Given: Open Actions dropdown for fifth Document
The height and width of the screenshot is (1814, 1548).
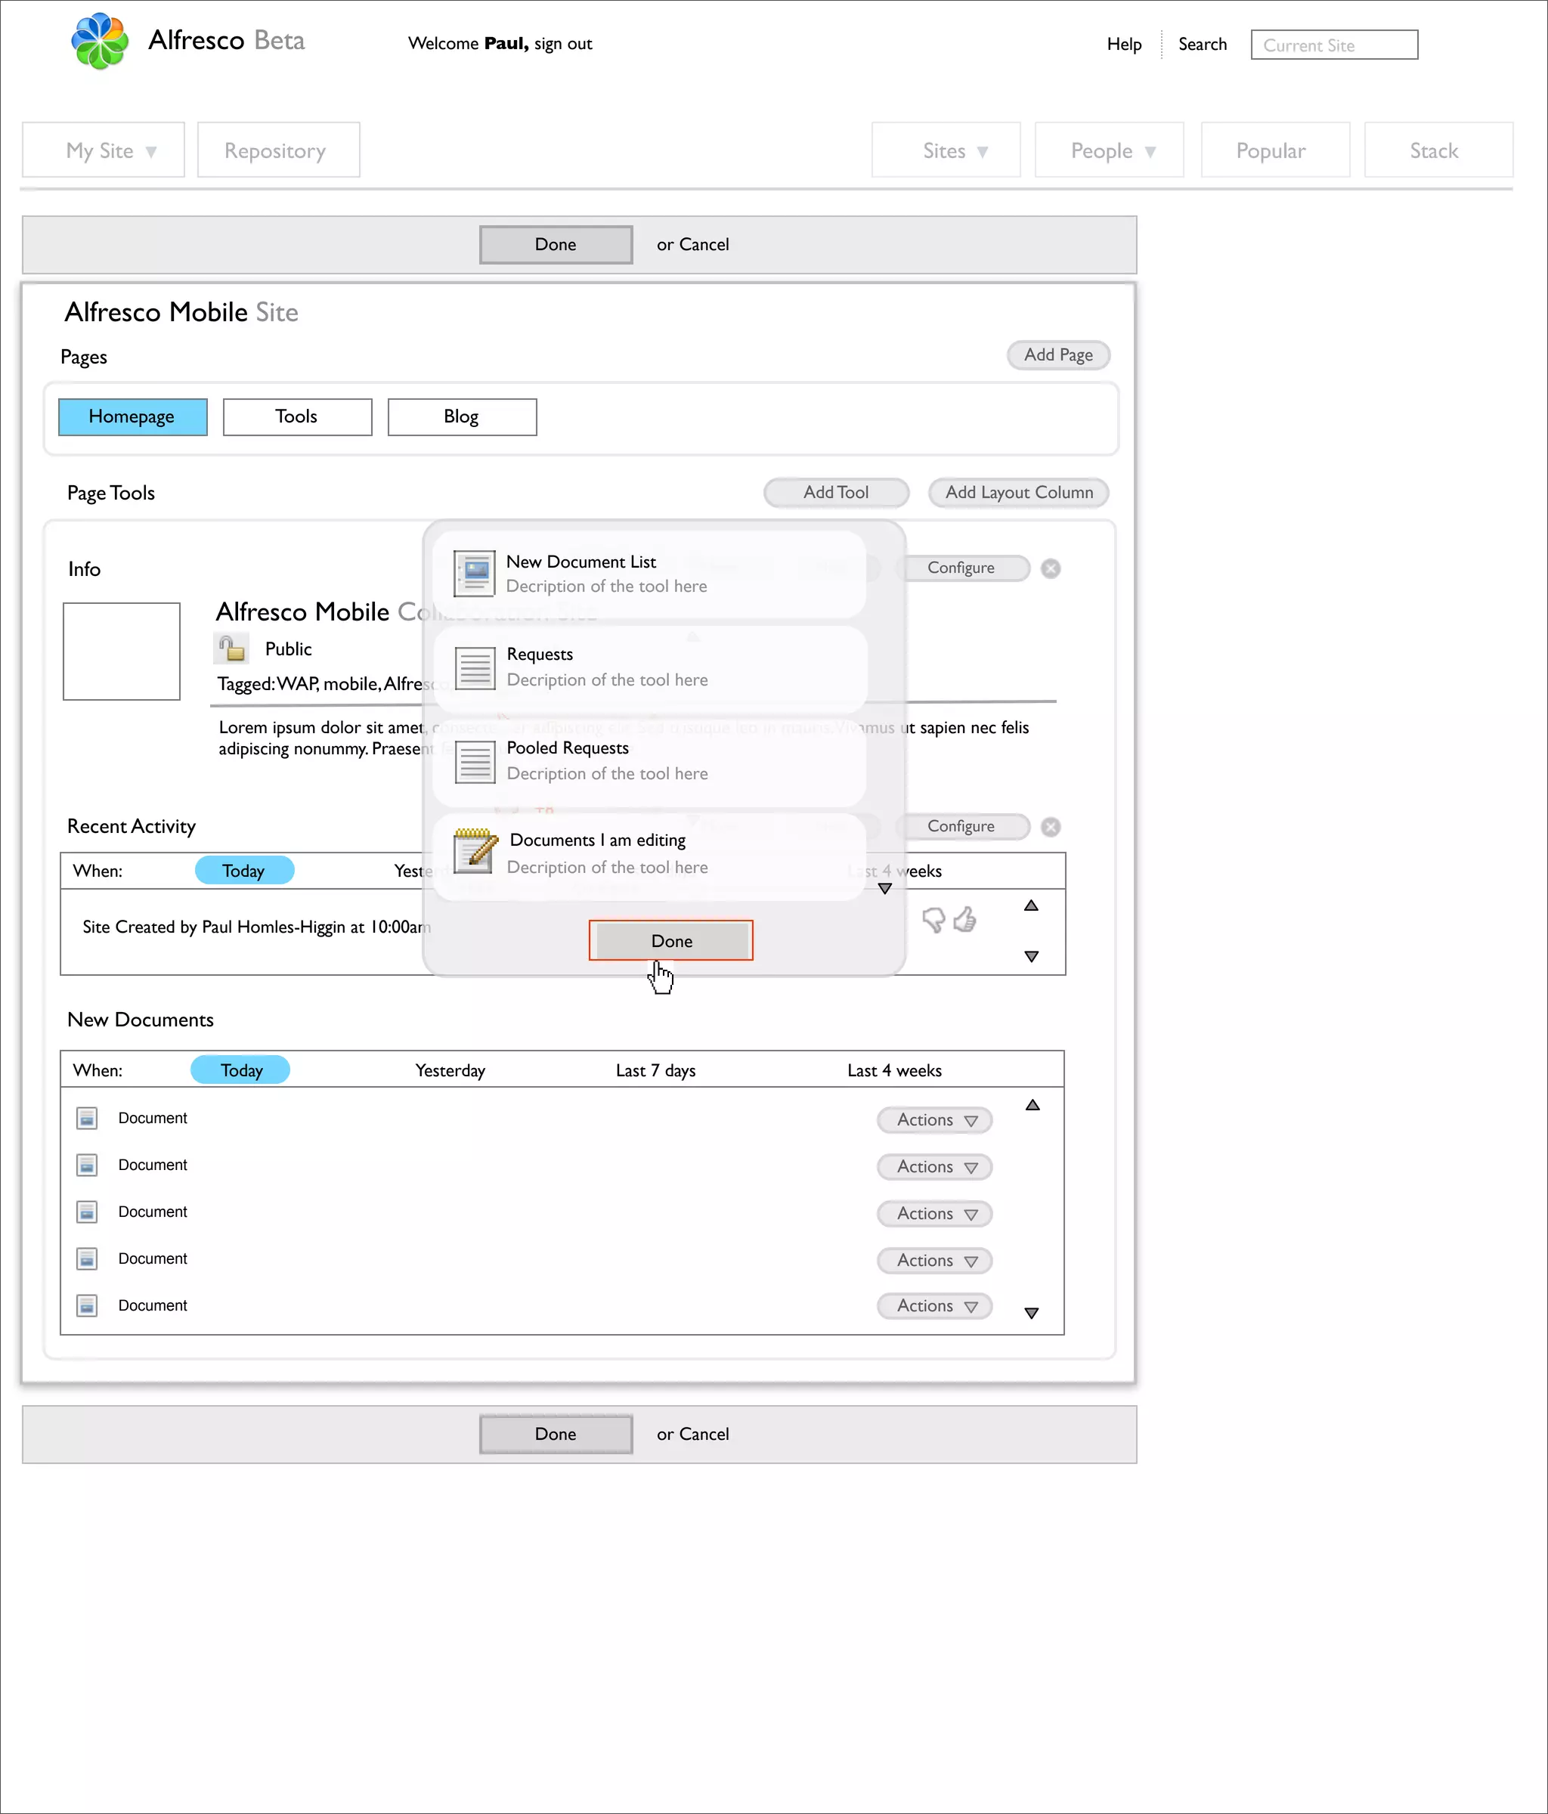Looking at the screenshot, I should pyautogui.click(x=935, y=1306).
